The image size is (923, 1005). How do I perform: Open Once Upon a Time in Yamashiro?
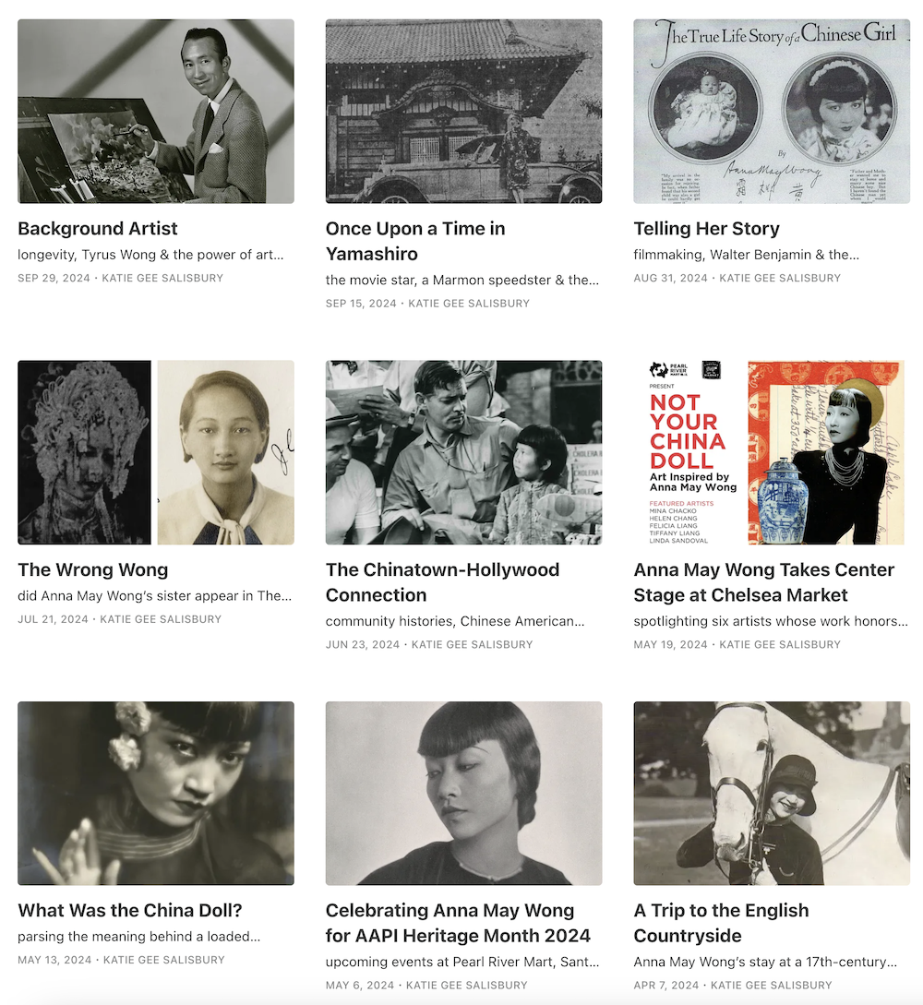[415, 241]
